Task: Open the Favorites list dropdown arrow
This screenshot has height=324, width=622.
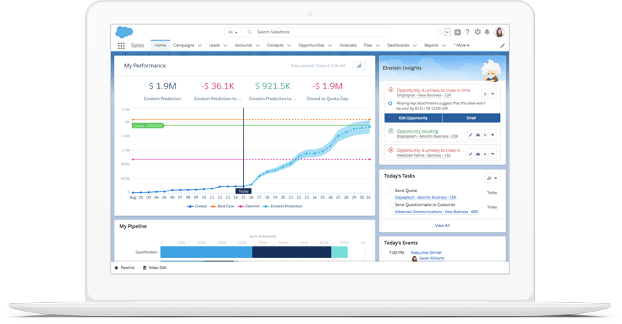Action: point(448,33)
